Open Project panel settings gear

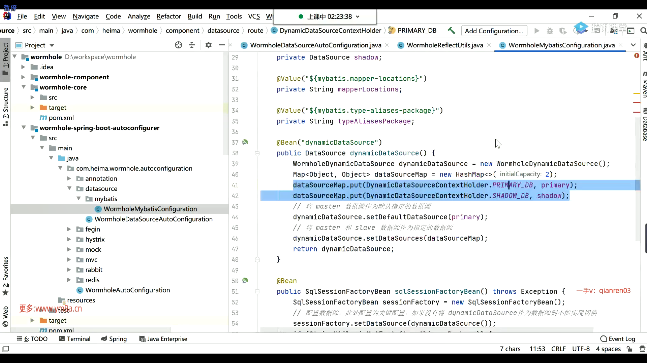click(x=209, y=45)
